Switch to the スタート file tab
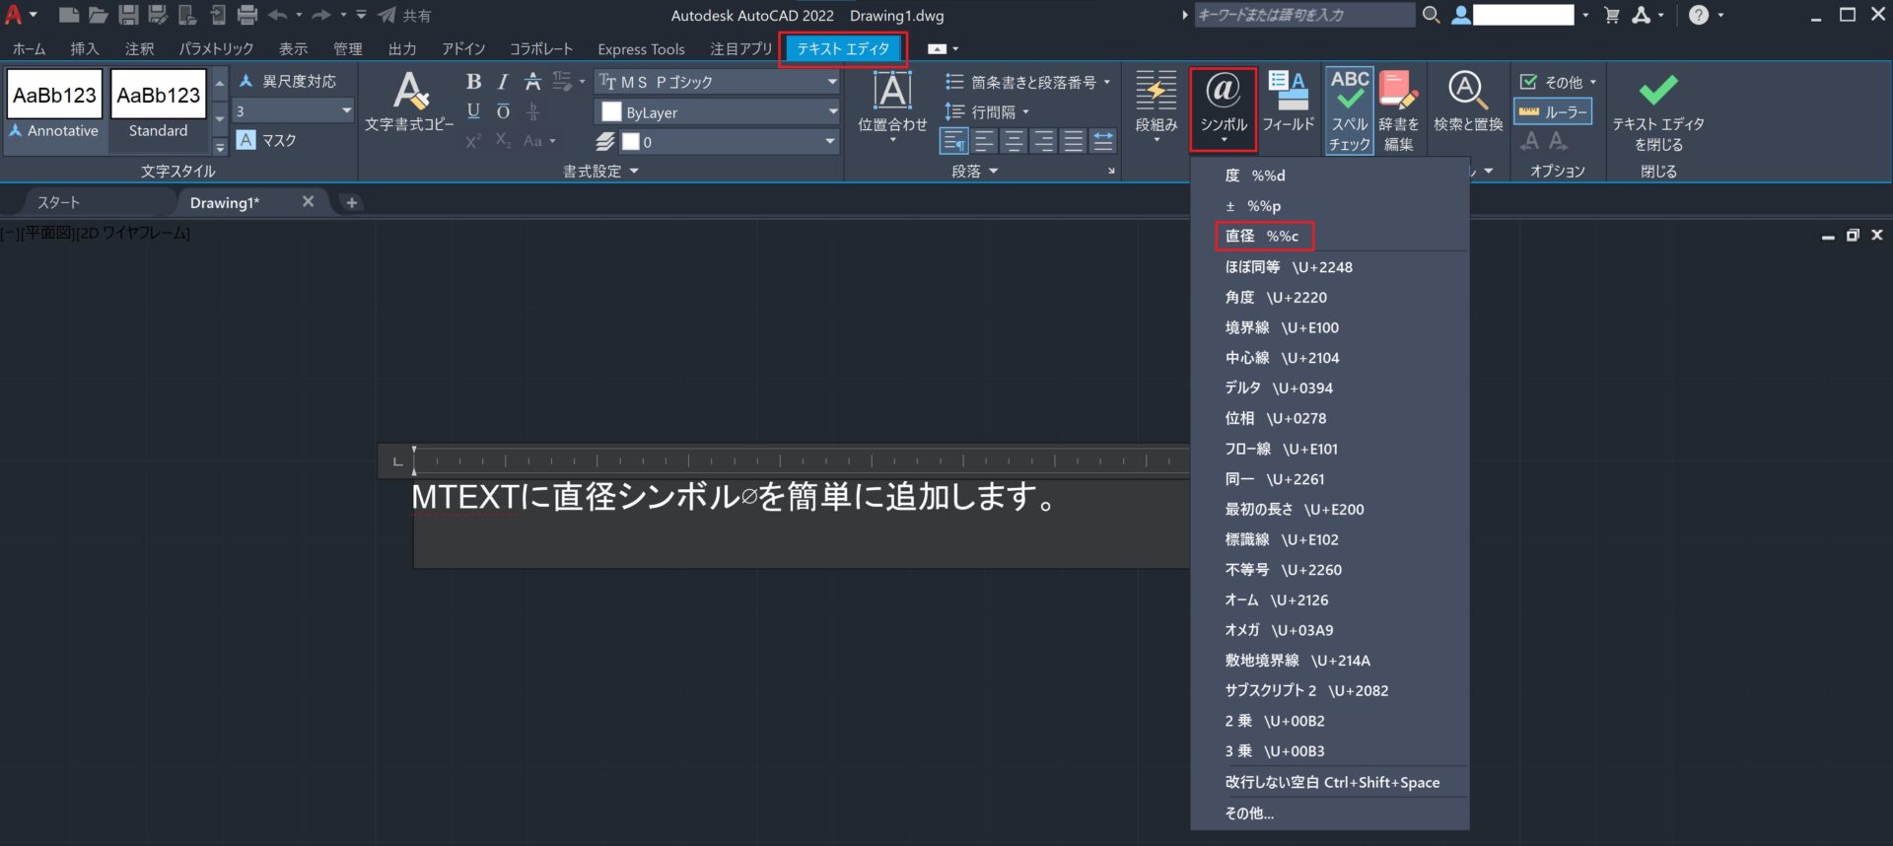This screenshot has width=1893, height=846. (58, 202)
